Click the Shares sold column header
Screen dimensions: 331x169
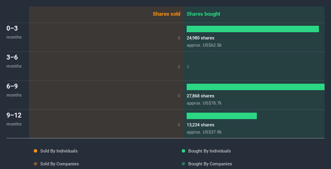(167, 14)
